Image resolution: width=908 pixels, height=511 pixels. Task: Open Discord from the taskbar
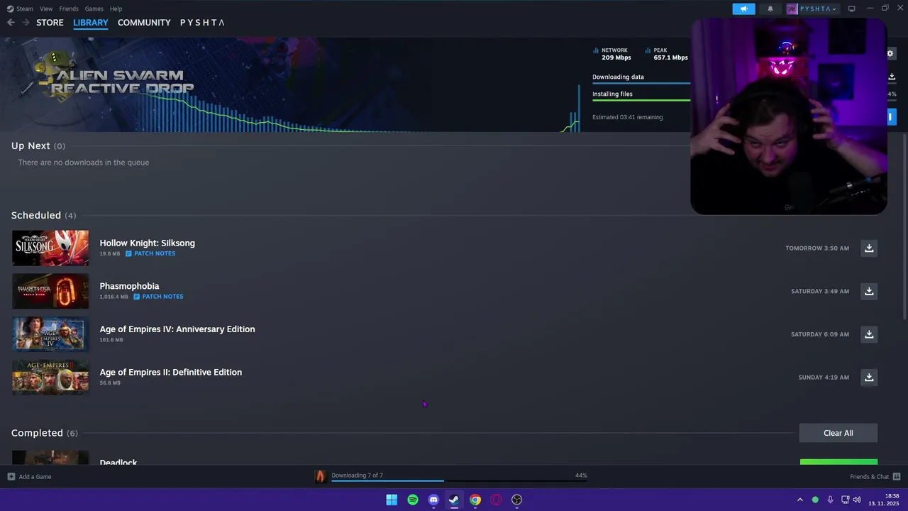433,500
